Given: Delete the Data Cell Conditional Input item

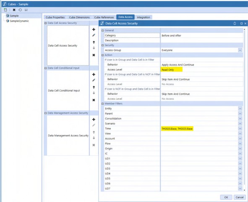Looking at the screenshot, I should (94, 100).
